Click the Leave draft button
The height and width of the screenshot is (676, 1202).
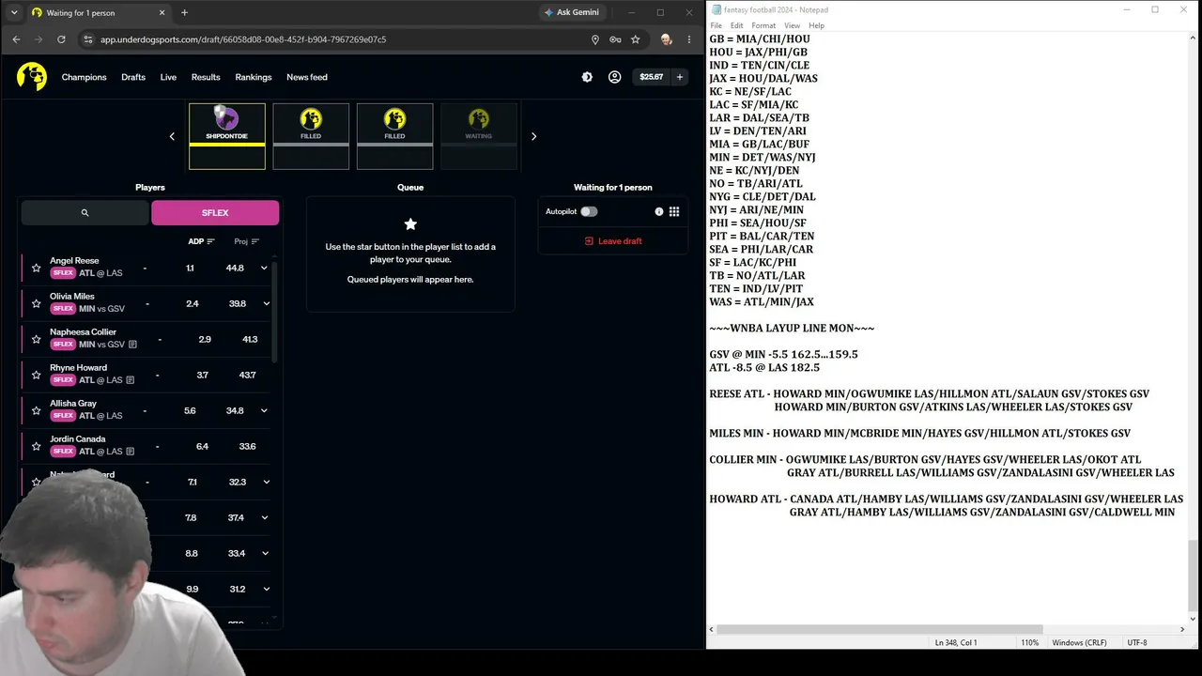tap(613, 241)
